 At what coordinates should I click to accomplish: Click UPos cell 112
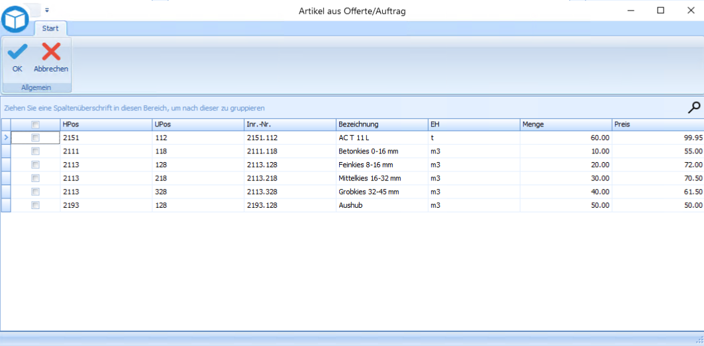(x=198, y=138)
